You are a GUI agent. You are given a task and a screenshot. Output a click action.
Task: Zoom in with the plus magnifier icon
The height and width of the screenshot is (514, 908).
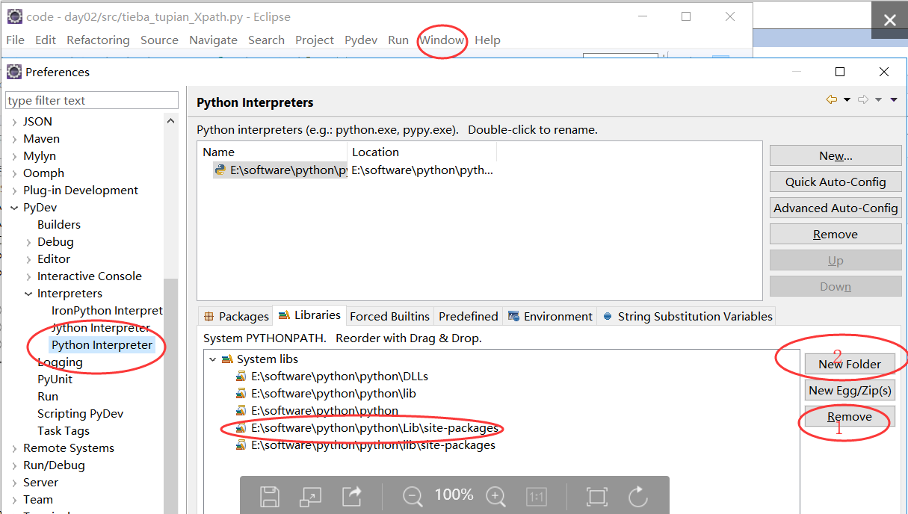[x=496, y=496]
